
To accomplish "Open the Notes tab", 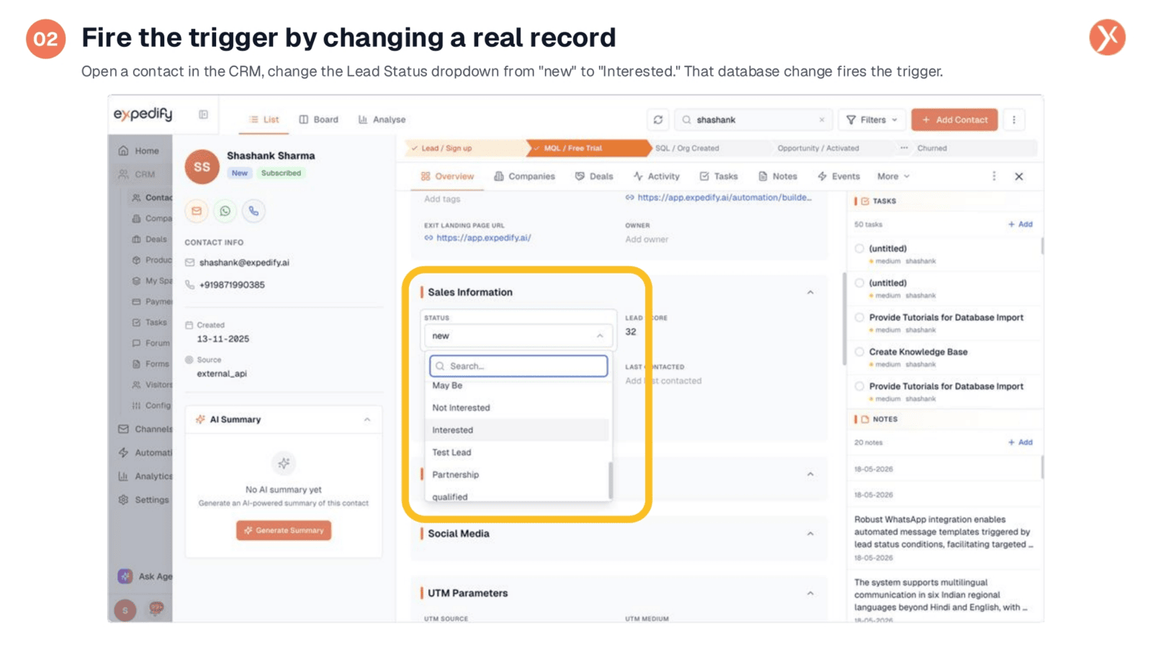I will click(778, 176).
